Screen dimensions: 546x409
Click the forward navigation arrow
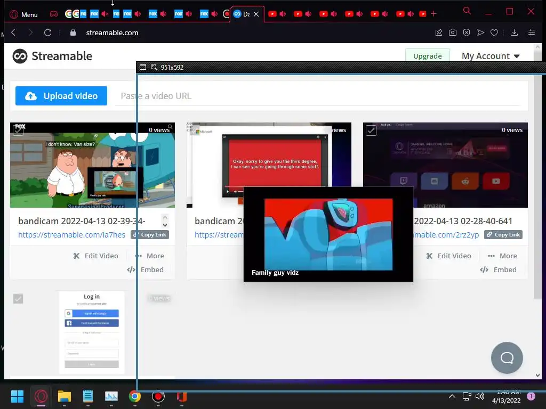(30, 32)
